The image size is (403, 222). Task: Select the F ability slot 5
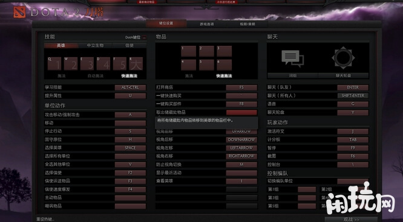[x=120, y=63]
